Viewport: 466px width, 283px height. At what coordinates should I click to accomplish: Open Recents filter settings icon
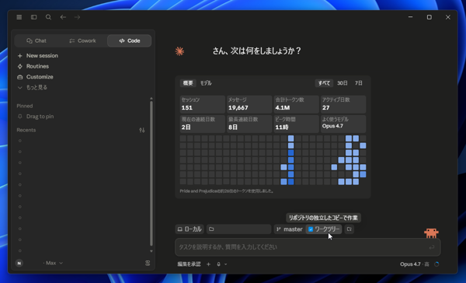[142, 130]
